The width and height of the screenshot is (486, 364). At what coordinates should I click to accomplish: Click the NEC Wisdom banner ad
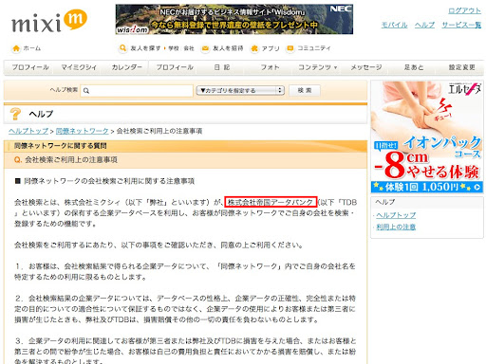tap(234, 19)
